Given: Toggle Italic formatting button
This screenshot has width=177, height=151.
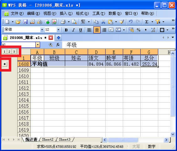Looking at the screenshot, I should point(74,30).
